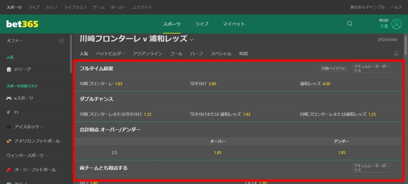
Task: Open アイスホッケー in the sidebar list
Action: 29,127
